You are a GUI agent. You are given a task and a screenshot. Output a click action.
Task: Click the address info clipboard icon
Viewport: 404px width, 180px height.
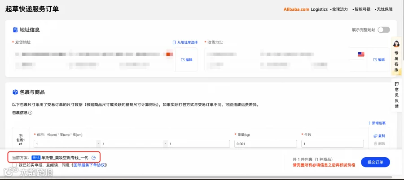[x=15, y=30]
